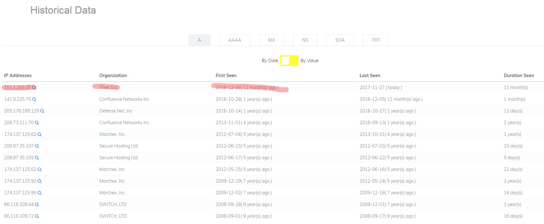
Task: Click the Organization column header
Action: (113, 76)
